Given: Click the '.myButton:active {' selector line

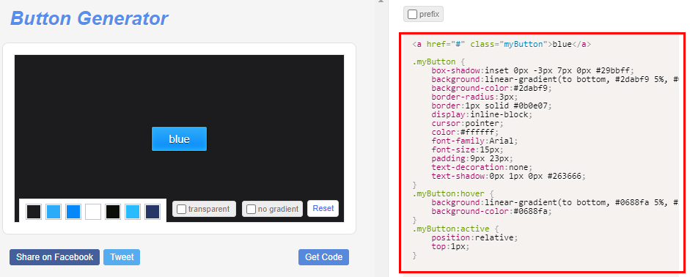Looking at the screenshot, I should tap(455, 229).
